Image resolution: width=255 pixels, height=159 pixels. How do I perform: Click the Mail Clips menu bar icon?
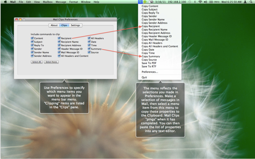[140, 2]
